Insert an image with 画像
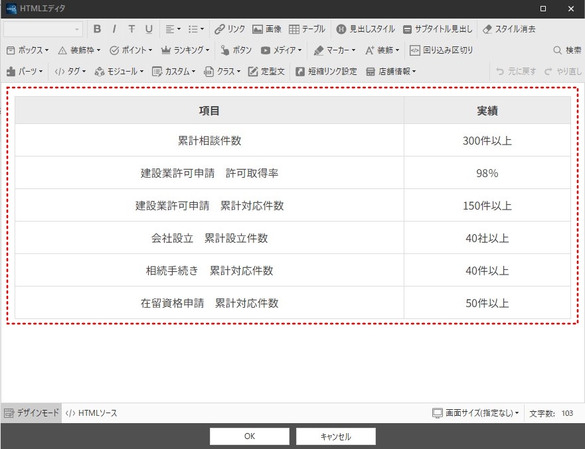 (267, 29)
